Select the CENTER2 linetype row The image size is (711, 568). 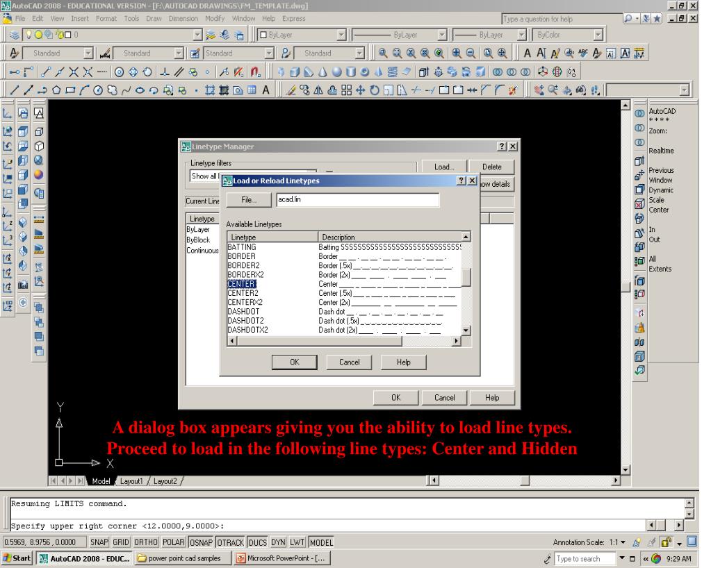pos(344,293)
